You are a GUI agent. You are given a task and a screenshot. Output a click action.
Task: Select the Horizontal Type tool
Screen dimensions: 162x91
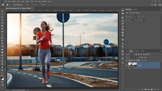coord(2,58)
